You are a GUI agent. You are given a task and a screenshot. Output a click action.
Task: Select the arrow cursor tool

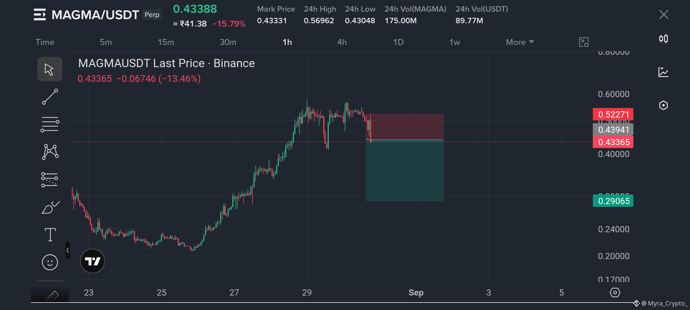coord(50,69)
